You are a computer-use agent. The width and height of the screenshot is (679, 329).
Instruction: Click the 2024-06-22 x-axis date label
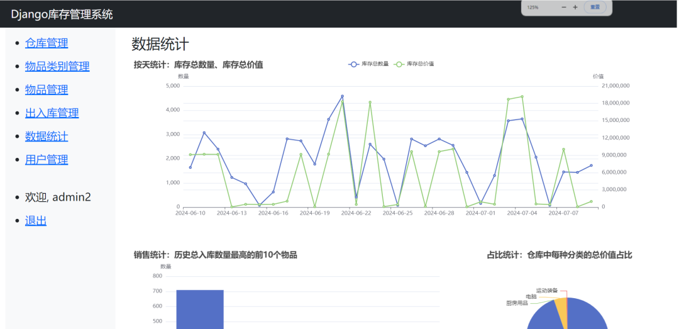click(356, 213)
